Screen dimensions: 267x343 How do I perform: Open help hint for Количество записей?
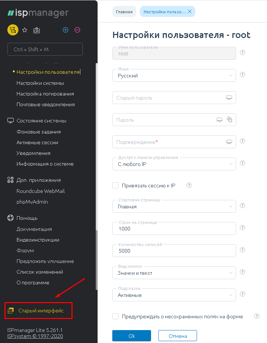click(x=242, y=250)
